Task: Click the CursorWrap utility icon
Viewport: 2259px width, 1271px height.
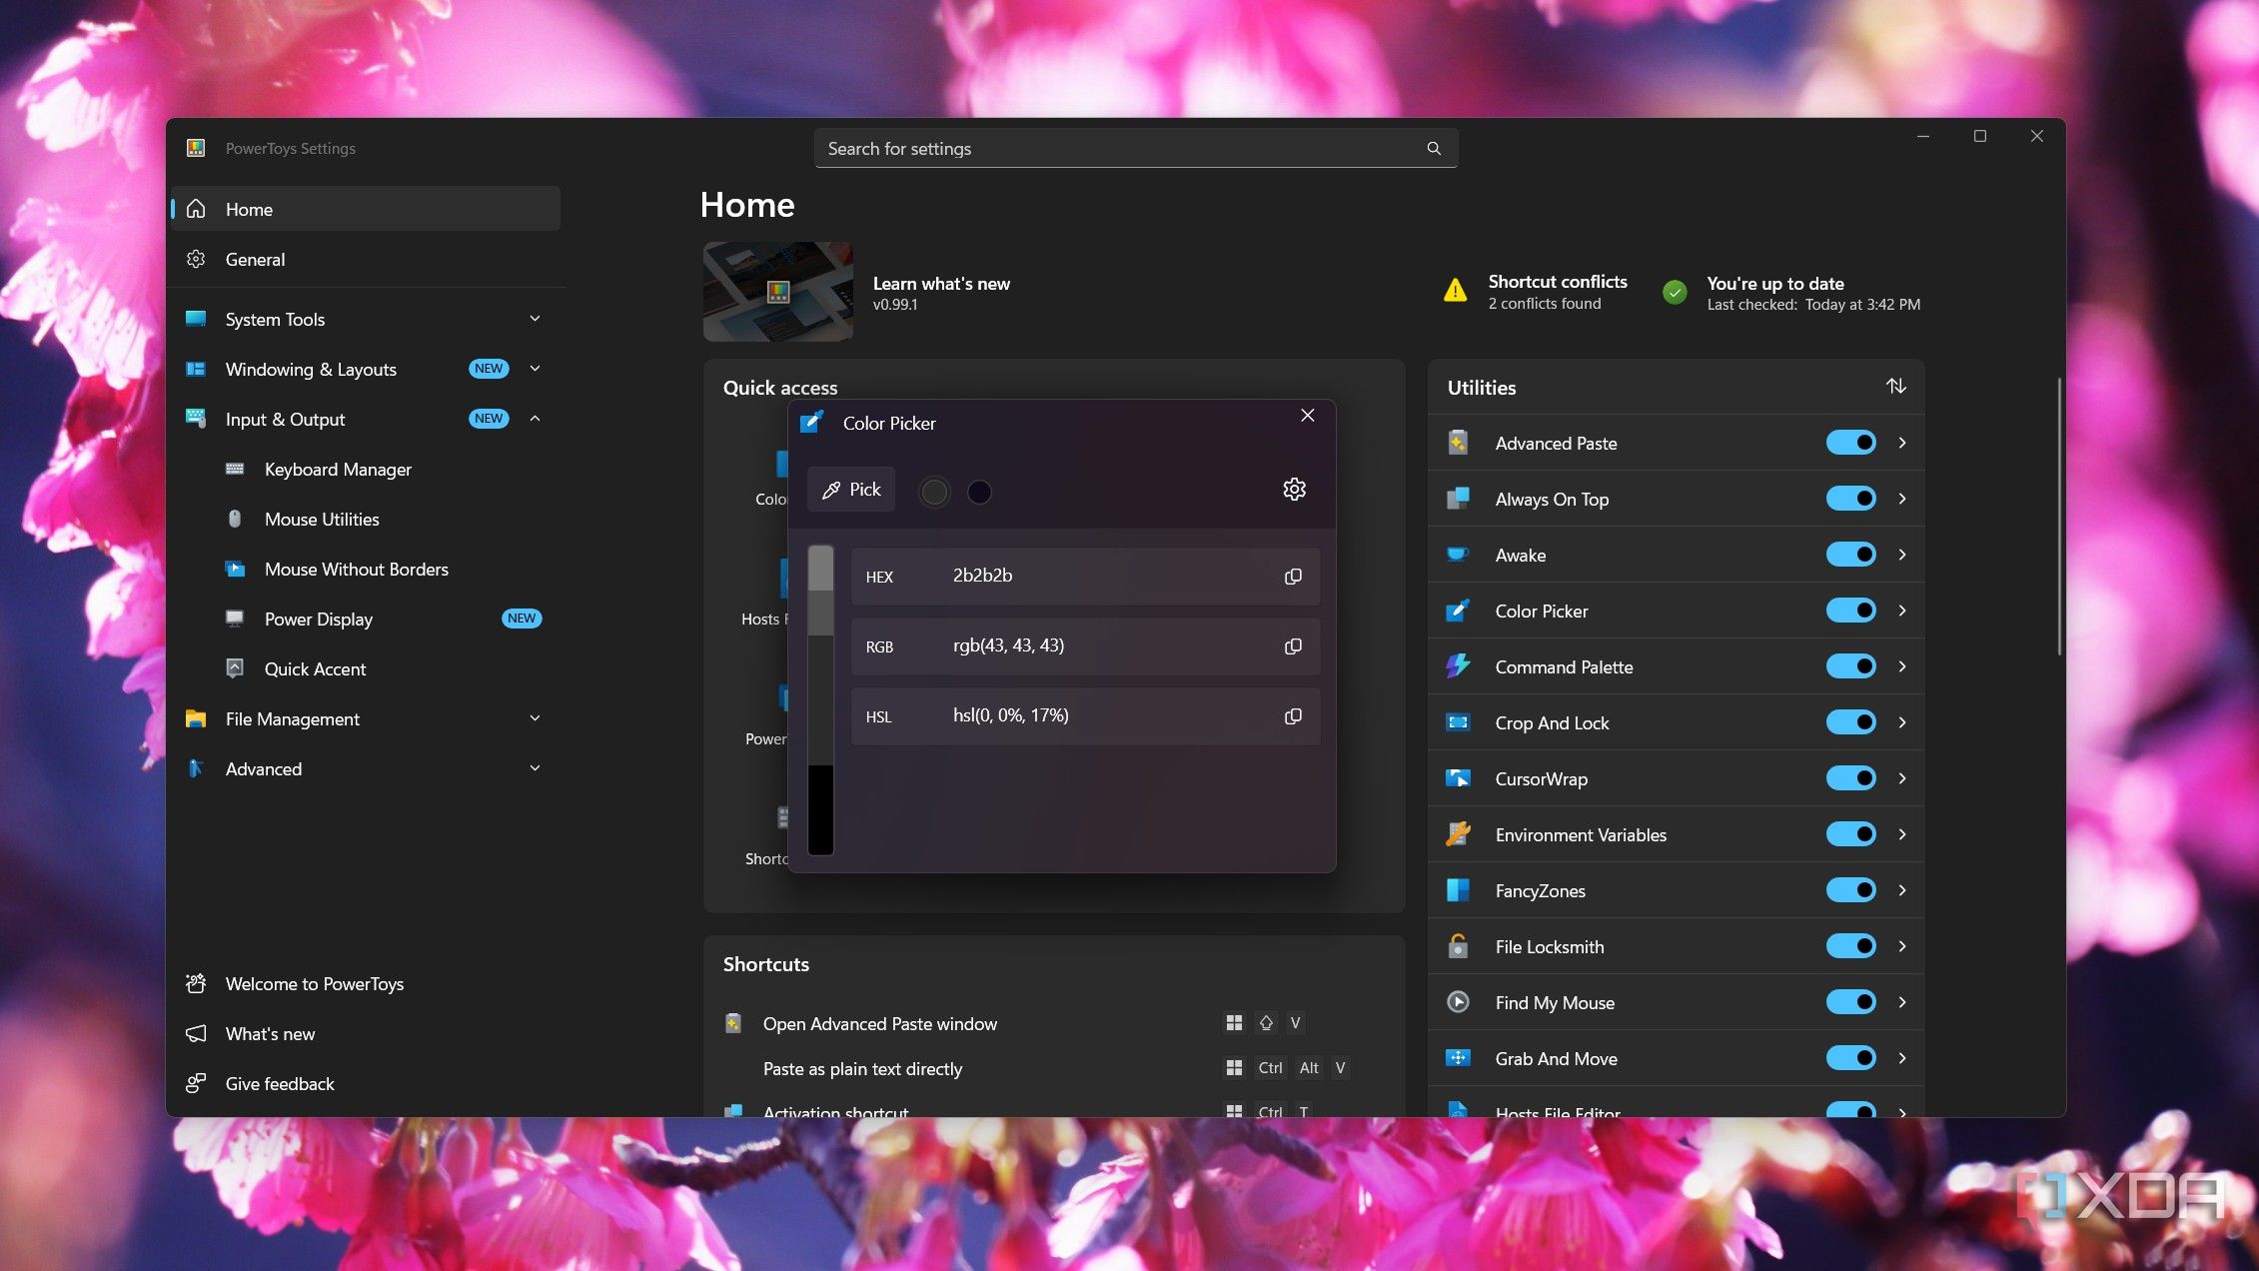Action: [1458, 778]
